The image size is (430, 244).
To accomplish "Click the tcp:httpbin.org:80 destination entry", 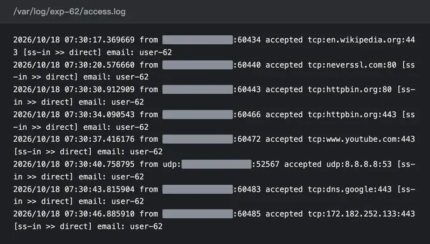I will pos(349,90).
